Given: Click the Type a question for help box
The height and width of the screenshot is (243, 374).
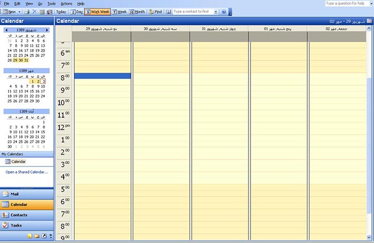Looking at the screenshot, I should point(347,3).
